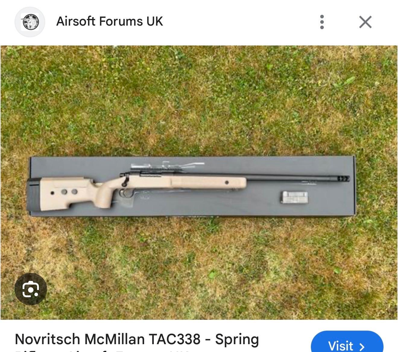Tap the grass below the rifle box

click(199, 268)
